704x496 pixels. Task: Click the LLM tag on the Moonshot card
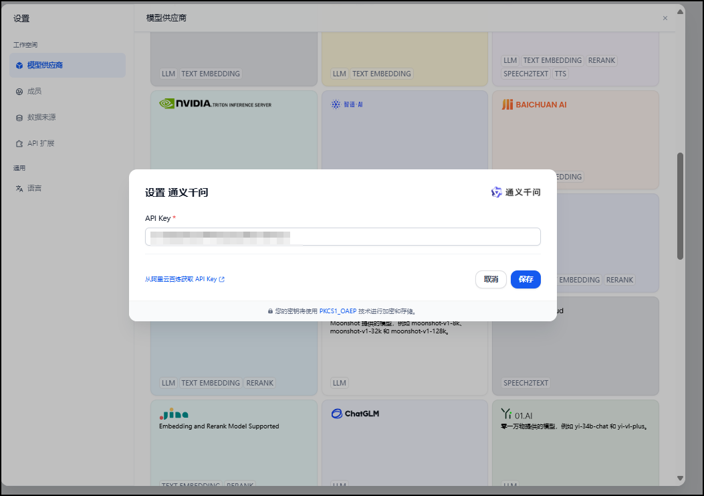pos(340,383)
